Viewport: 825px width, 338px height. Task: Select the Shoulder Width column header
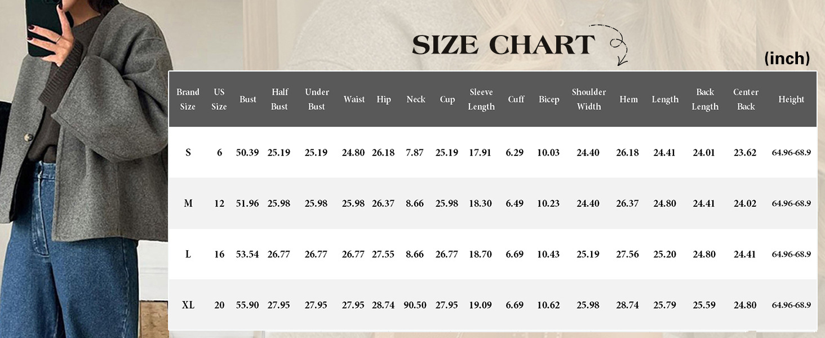point(589,99)
